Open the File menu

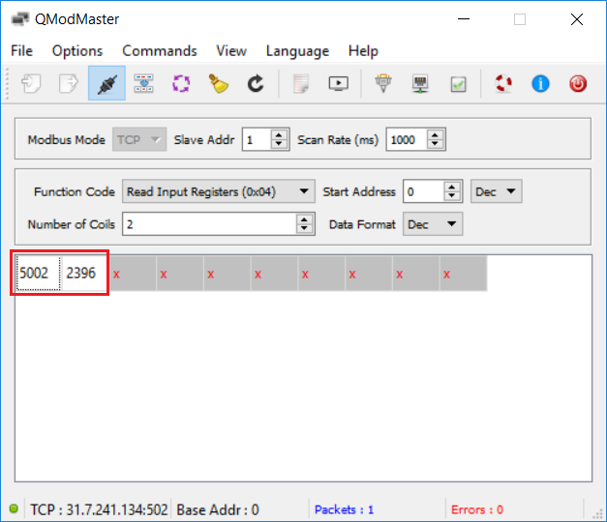point(21,50)
